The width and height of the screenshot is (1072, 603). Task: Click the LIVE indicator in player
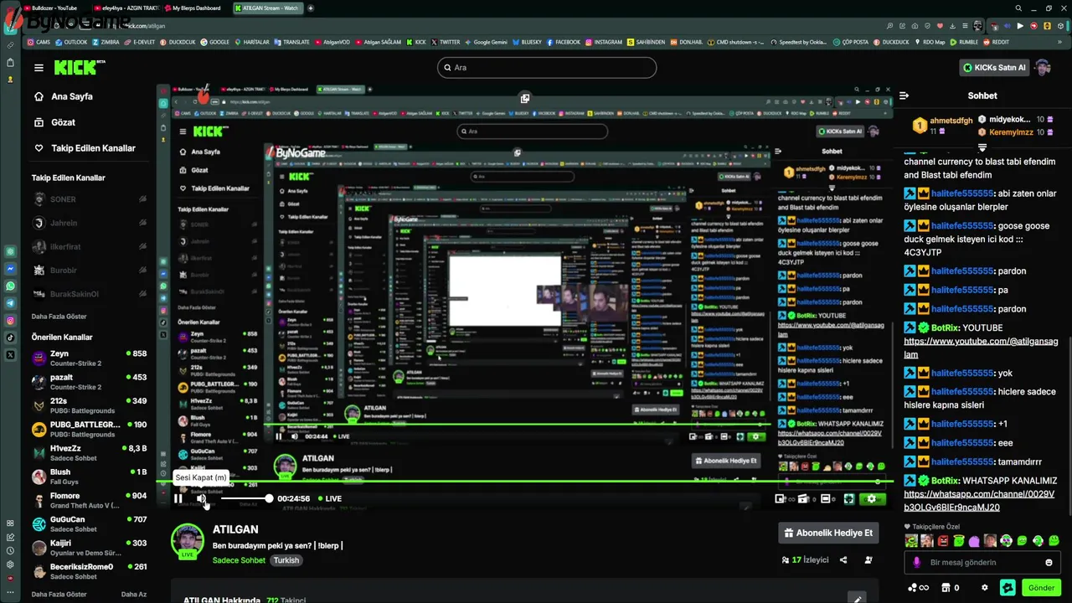[330, 498]
